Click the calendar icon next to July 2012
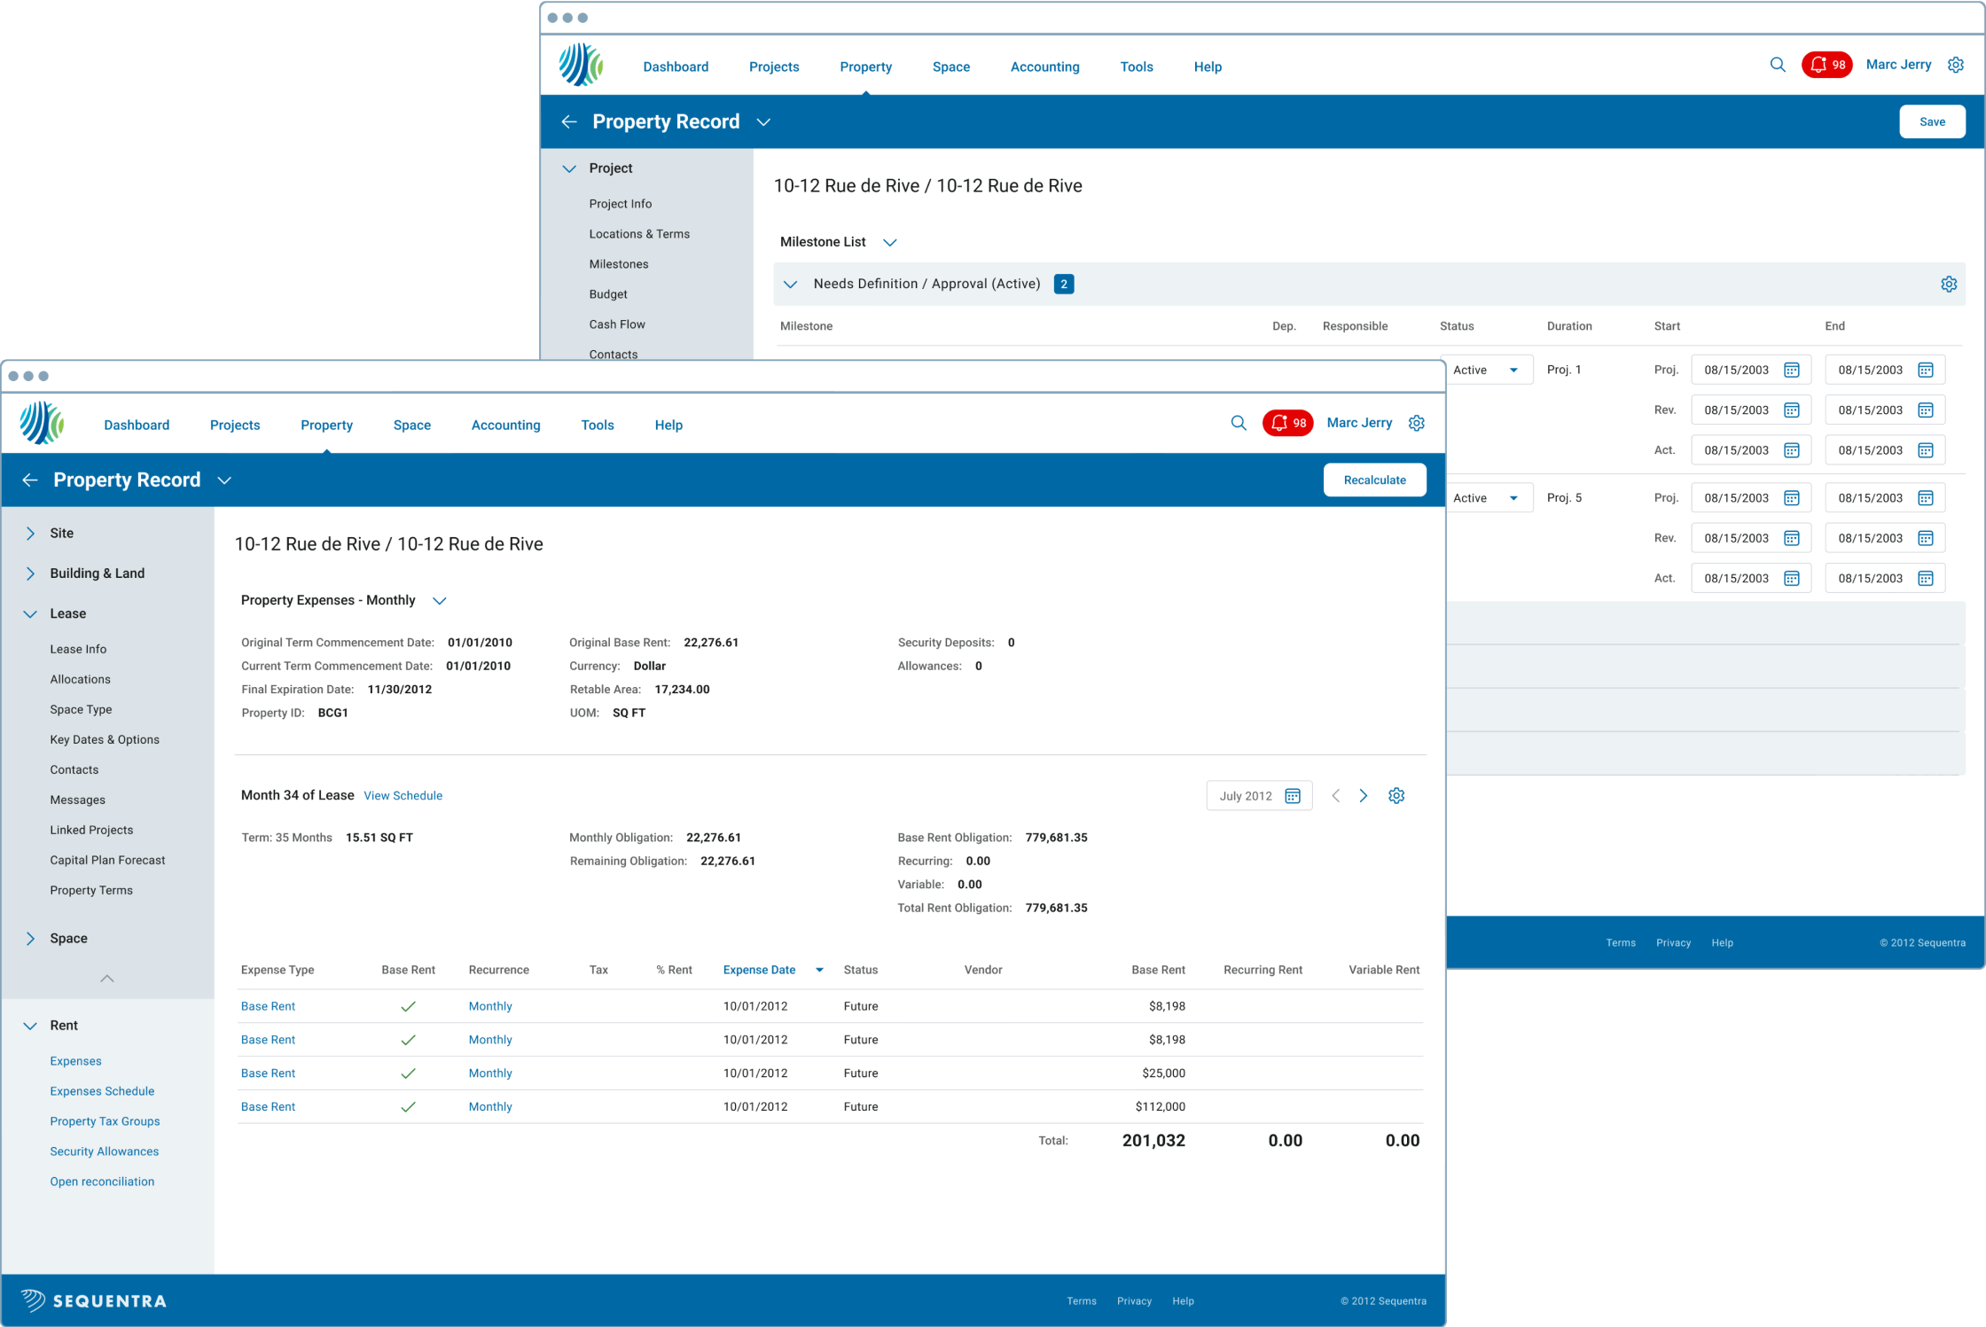The image size is (1986, 1327). pos(1293,797)
